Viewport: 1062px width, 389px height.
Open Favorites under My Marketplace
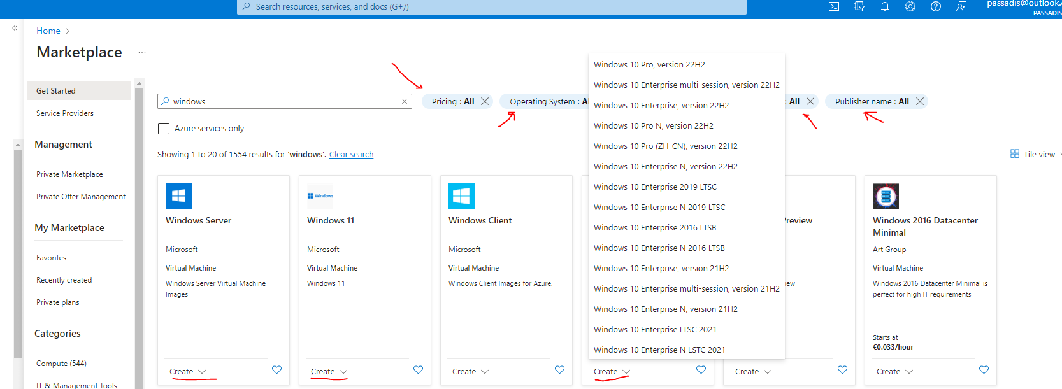[x=51, y=258]
